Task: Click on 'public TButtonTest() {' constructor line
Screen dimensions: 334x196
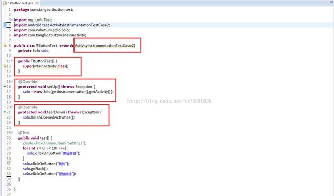Action: [38, 61]
